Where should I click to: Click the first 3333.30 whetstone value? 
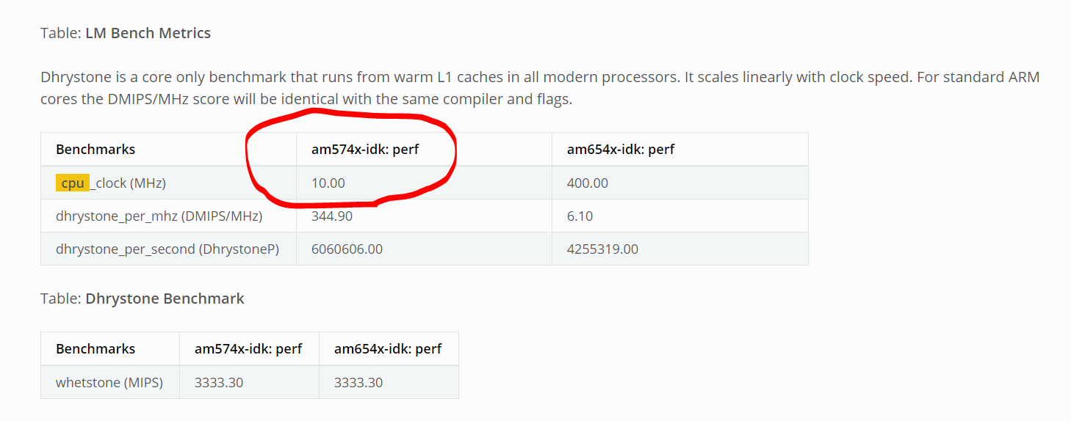(219, 383)
